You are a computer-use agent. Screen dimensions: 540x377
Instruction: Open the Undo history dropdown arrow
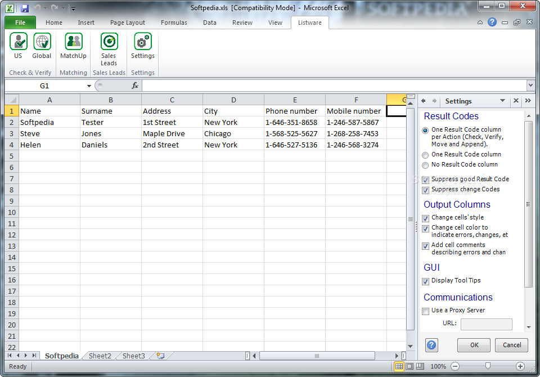pyautogui.click(x=46, y=8)
